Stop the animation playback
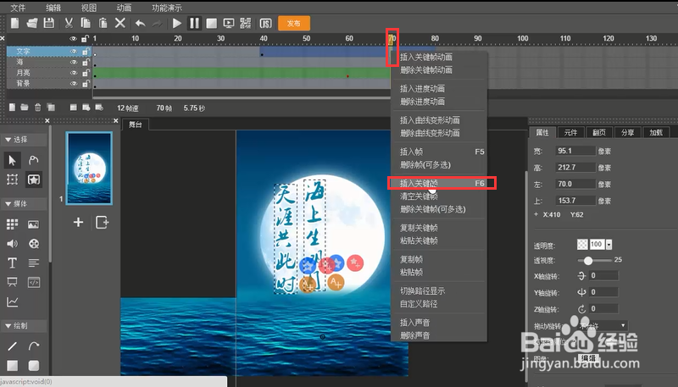Image resolution: width=678 pixels, height=387 pixels. [211, 24]
